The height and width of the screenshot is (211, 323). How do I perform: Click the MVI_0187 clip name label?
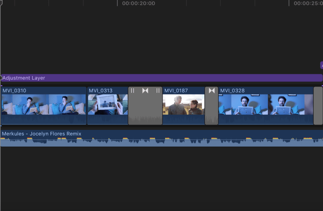click(176, 90)
